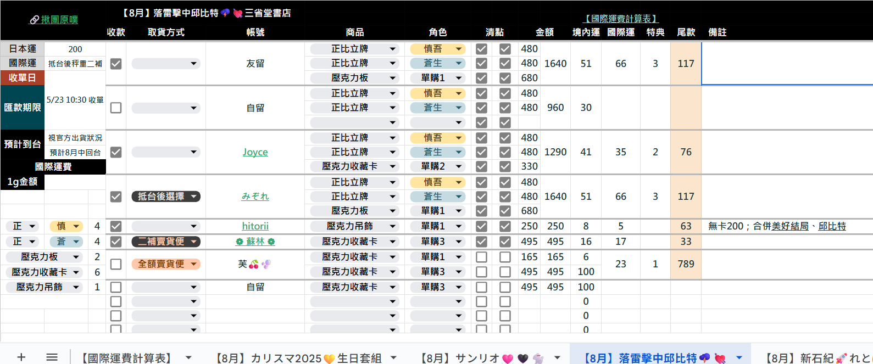
Task: Click arrow icon on 國際運費計算表 tab
Action: point(188,358)
